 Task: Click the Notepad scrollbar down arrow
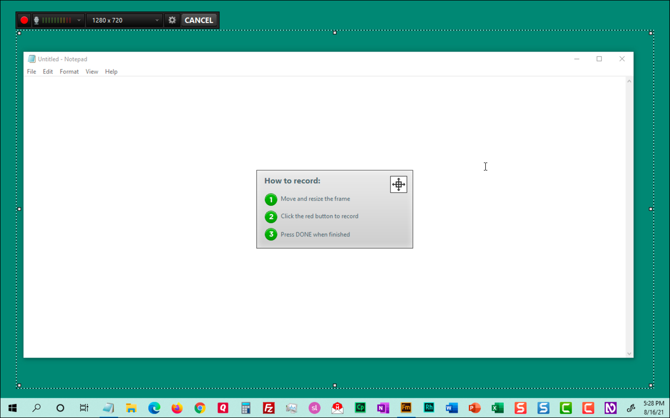tap(629, 353)
